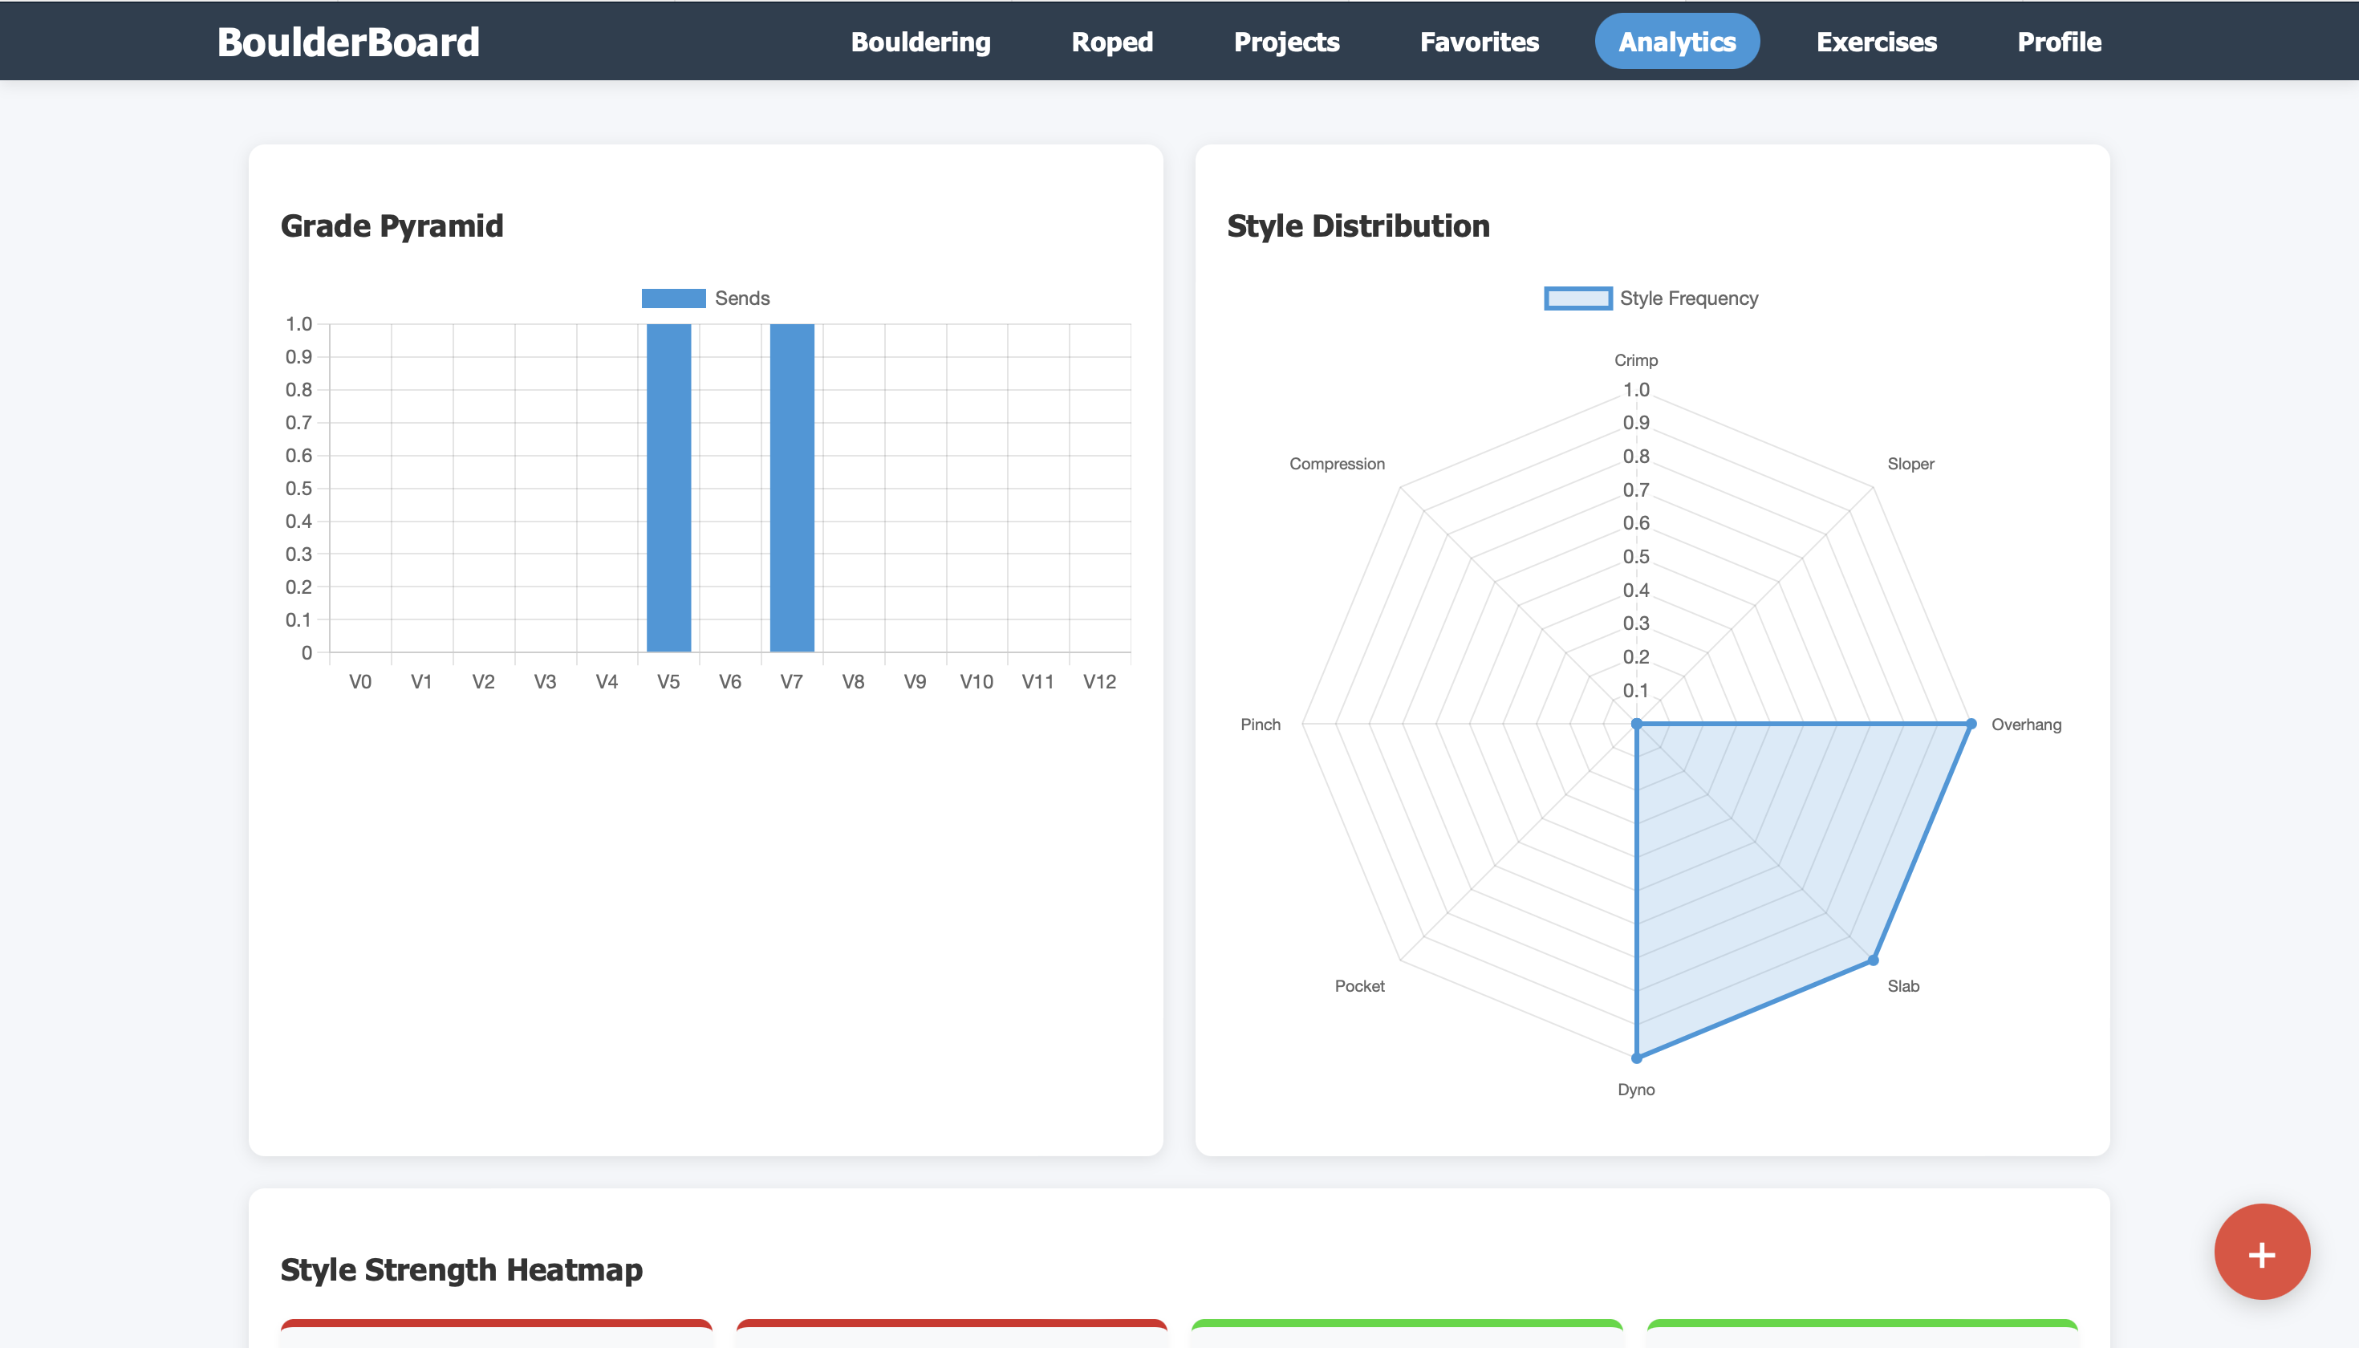Viewport: 2359px width, 1348px height.
Task: Click the V5 bar in Grade Pyramid
Action: 668,488
